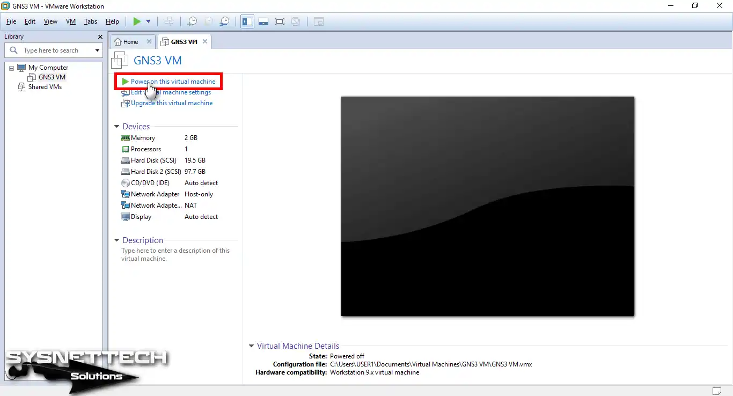Collapse the Virtual Machine Details section
Viewport: 733px width, 396px height.
(252, 346)
